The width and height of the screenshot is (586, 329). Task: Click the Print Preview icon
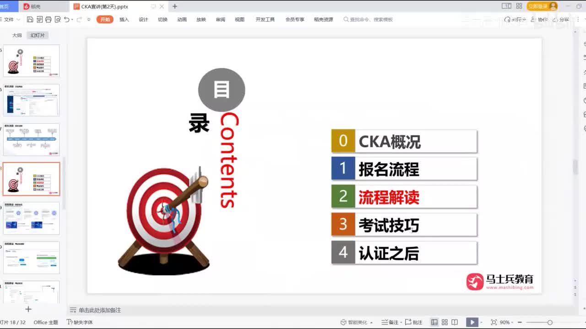click(57, 20)
